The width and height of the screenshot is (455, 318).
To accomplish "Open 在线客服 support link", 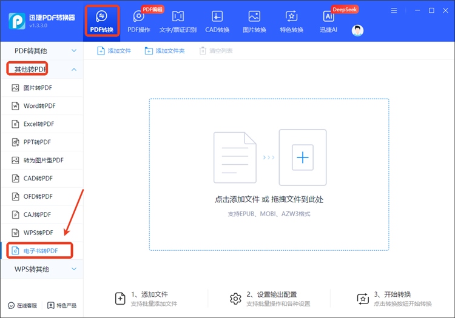I will 22,305.
